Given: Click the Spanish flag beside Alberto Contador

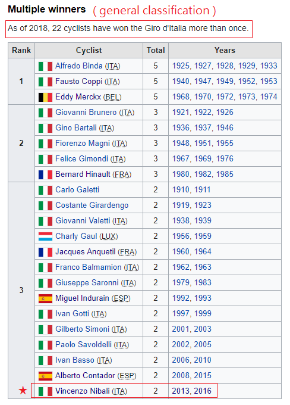Looking at the screenshot, I should [45, 376].
